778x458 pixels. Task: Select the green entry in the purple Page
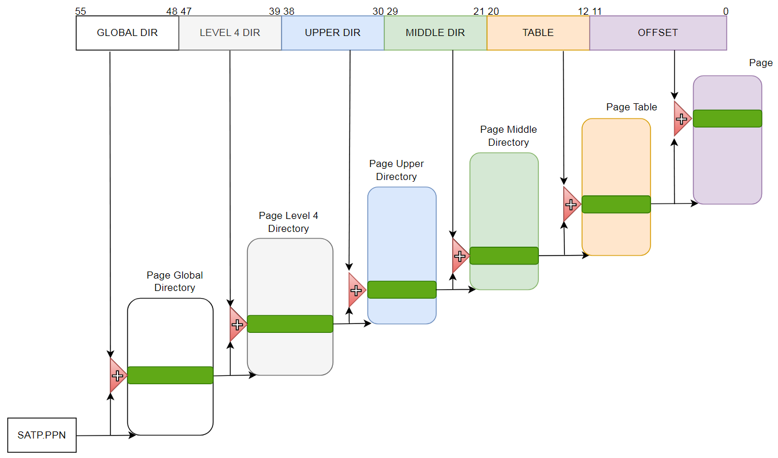pos(727,119)
